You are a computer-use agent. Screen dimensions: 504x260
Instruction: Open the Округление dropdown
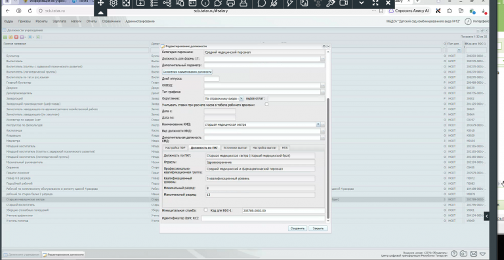(x=241, y=99)
